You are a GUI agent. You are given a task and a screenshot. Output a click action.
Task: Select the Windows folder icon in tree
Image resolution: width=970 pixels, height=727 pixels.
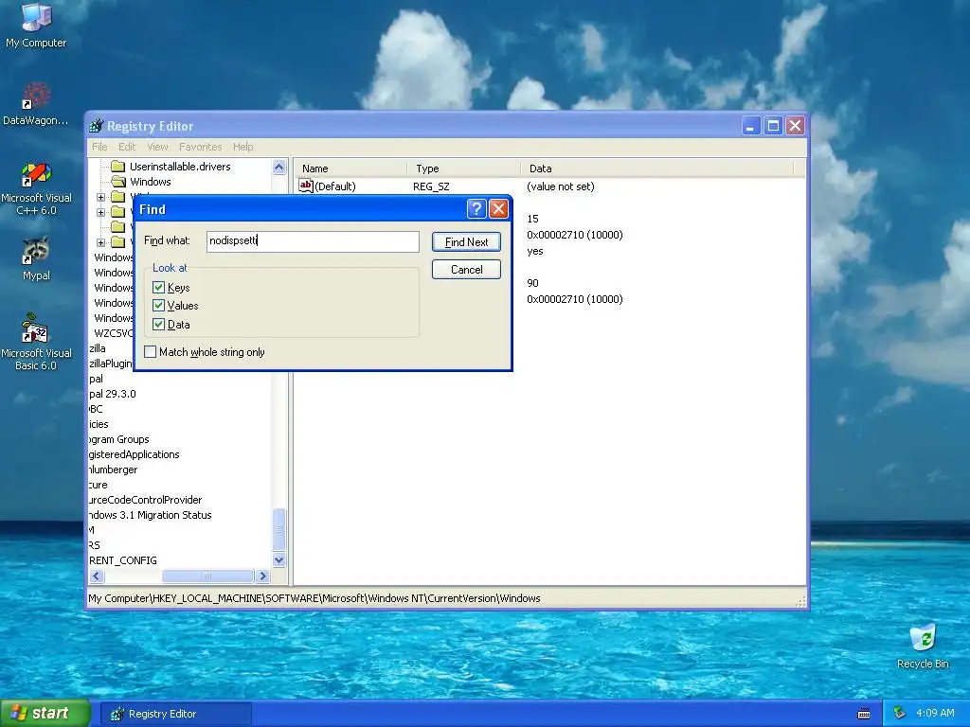click(118, 182)
